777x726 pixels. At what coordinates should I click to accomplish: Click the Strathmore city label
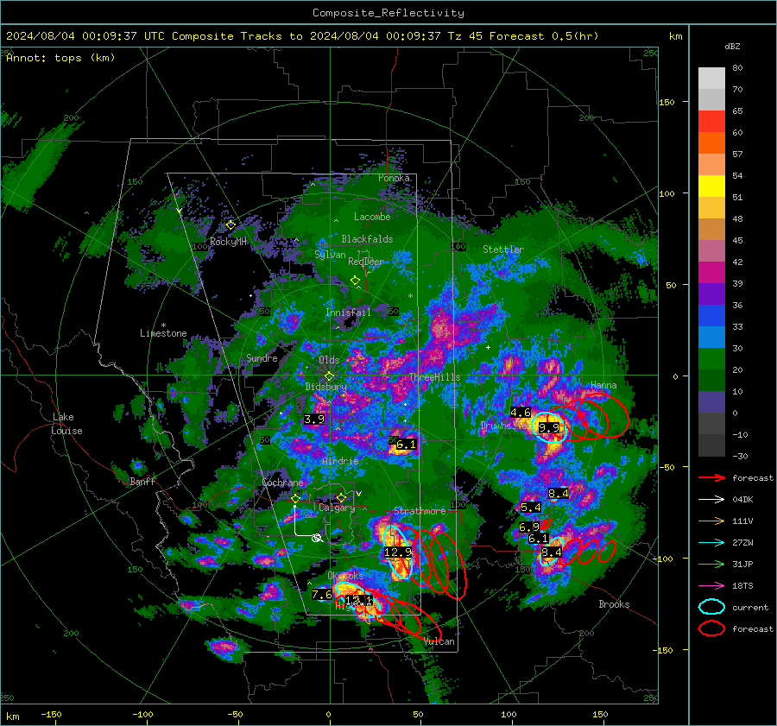(x=420, y=510)
